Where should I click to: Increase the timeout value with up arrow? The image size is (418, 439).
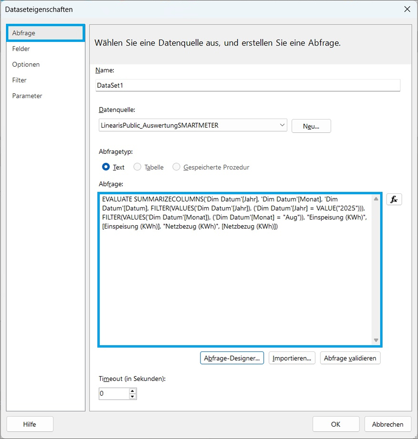[132, 391]
